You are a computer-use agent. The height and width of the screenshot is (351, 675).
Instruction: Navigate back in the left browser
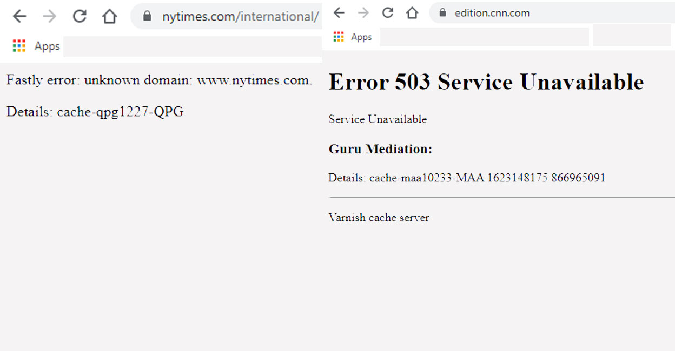19,16
